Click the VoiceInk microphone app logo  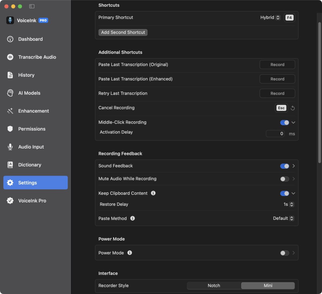coord(10,20)
